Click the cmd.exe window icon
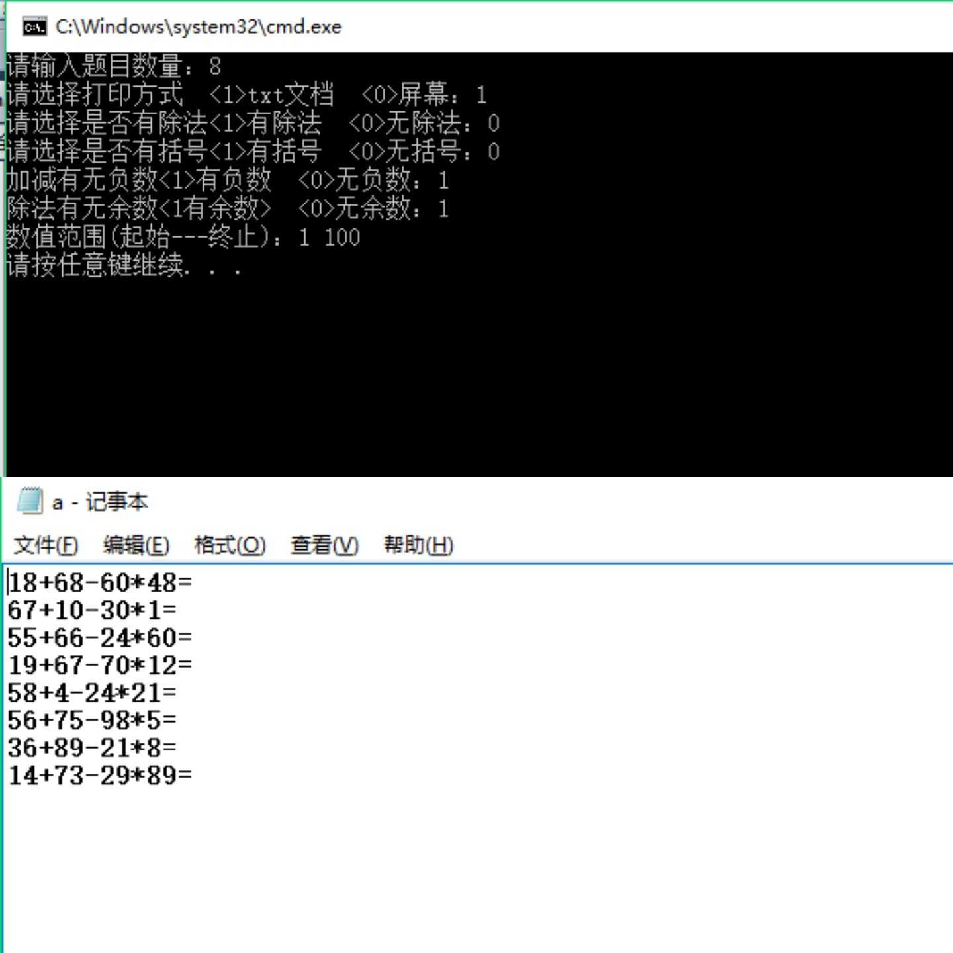This screenshot has width=953, height=953. [34, 27]
